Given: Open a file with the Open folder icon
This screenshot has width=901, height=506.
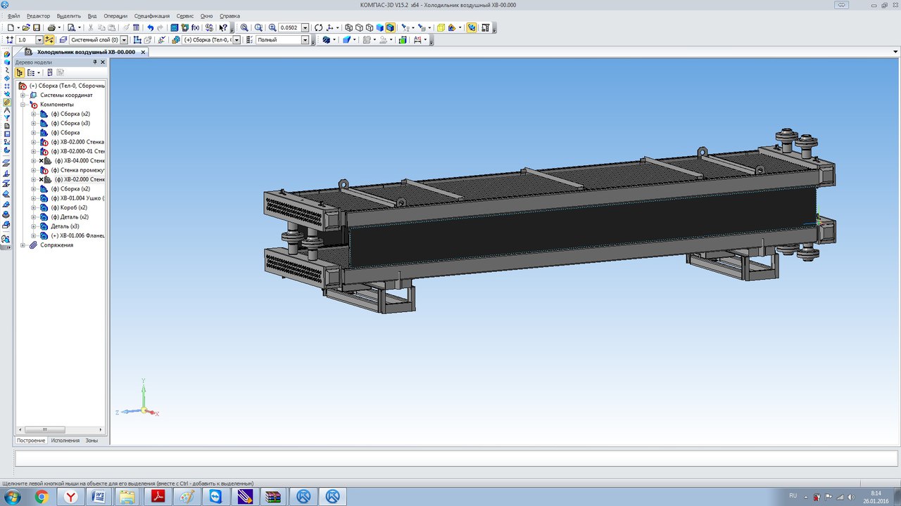Looking at the screenshot, I should click(26, 27).
